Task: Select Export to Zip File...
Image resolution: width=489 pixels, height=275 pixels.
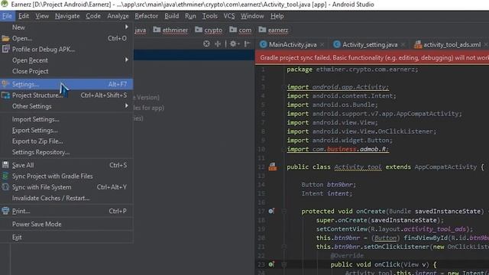Action: 66,141
